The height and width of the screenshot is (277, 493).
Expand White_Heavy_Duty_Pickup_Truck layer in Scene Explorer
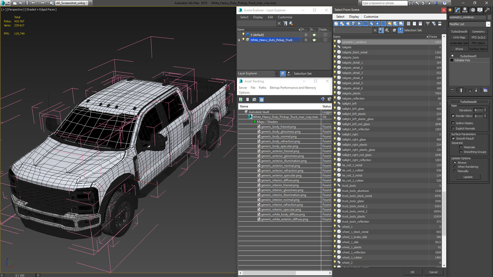coord(239,40)
